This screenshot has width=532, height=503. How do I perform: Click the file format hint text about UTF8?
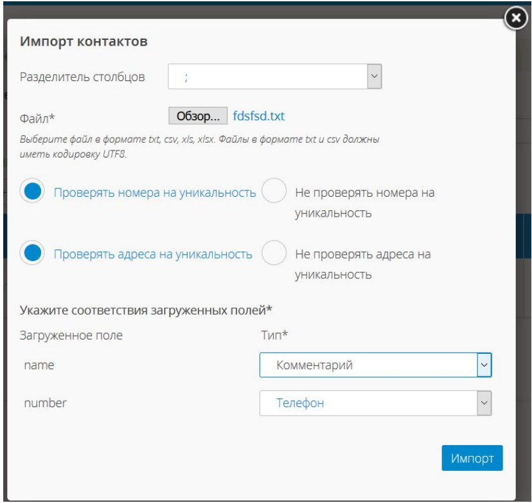coord(201,145)
